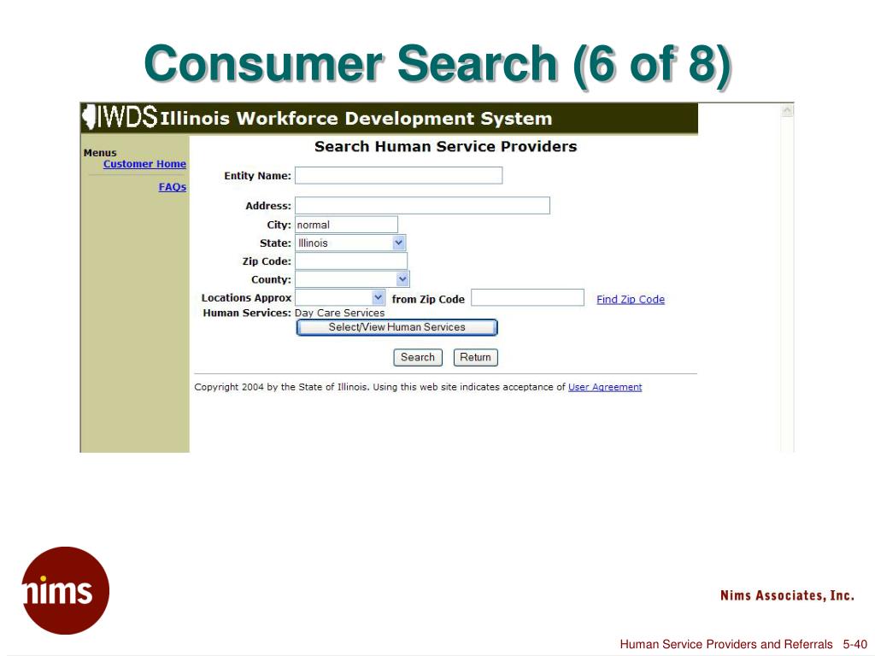Click the Consumer Search (6 of 8) title
The height and width of the screenshot is (656, 875).
437,64
